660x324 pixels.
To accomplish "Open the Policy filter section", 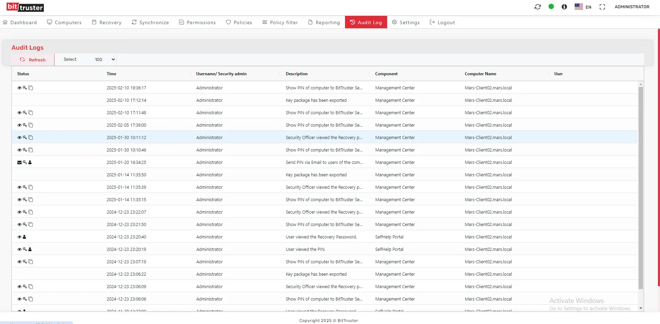I will pyautogui.click(x=280, y=22).
